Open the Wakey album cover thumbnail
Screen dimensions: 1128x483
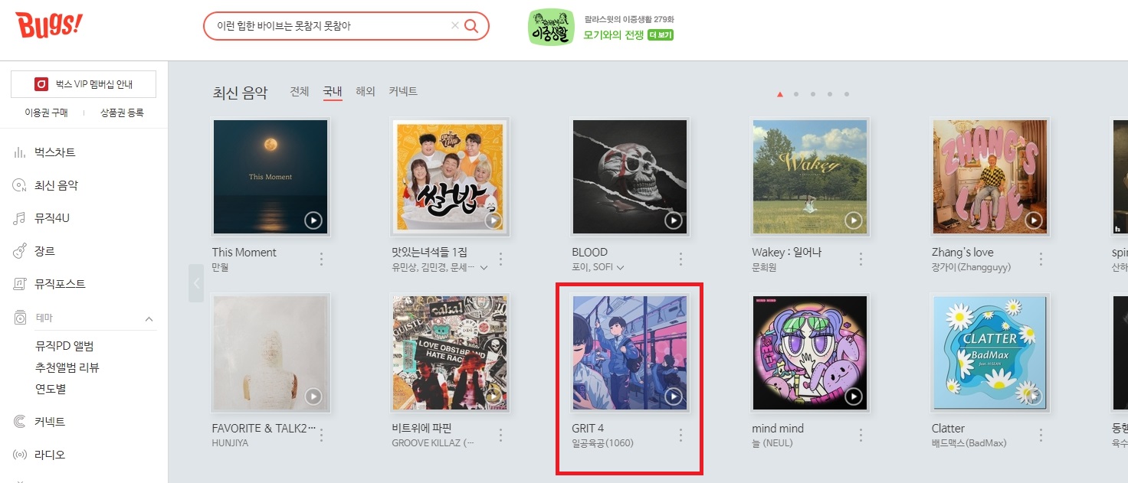pos(810,177)
